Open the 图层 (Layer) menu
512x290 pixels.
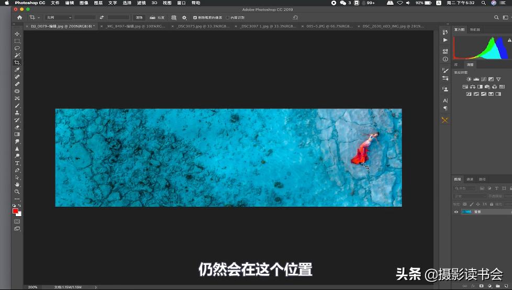coord(98,3)
